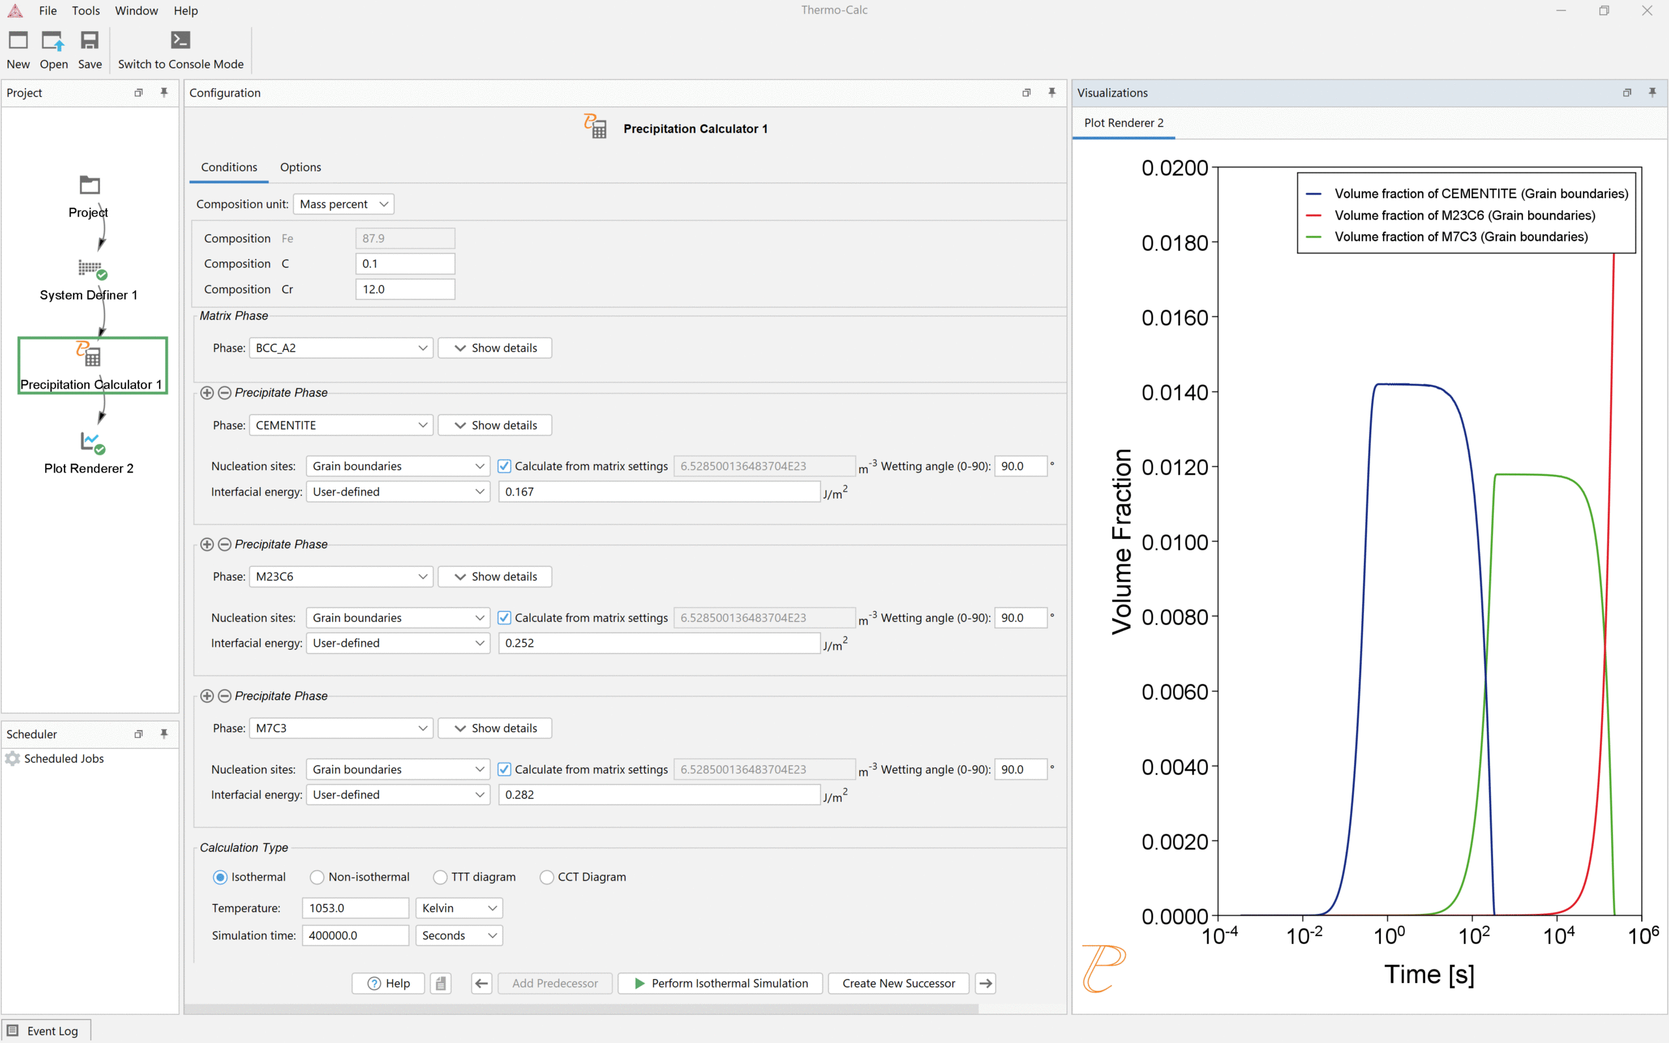
Task: Open the Help menu
Action: tap(186, 10)
